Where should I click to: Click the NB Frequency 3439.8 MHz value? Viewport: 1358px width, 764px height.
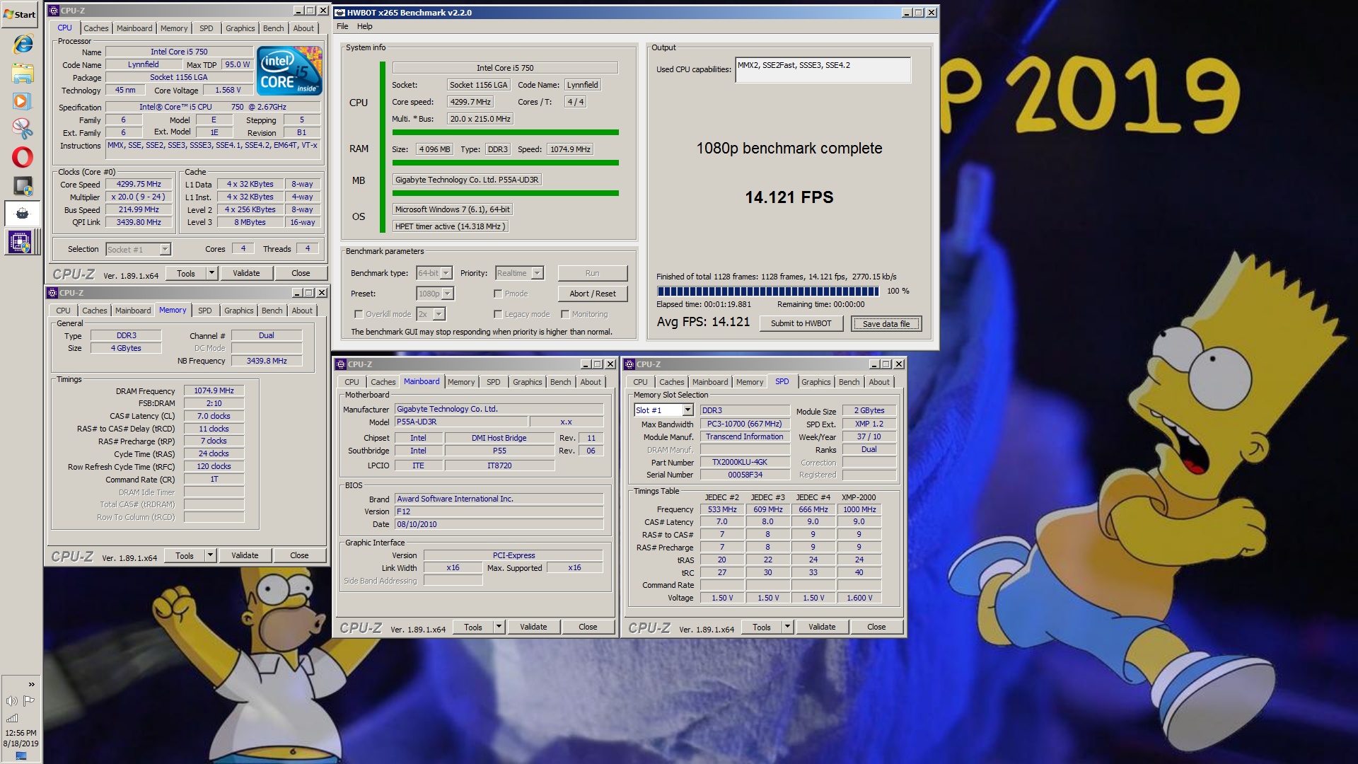(267, 361)
